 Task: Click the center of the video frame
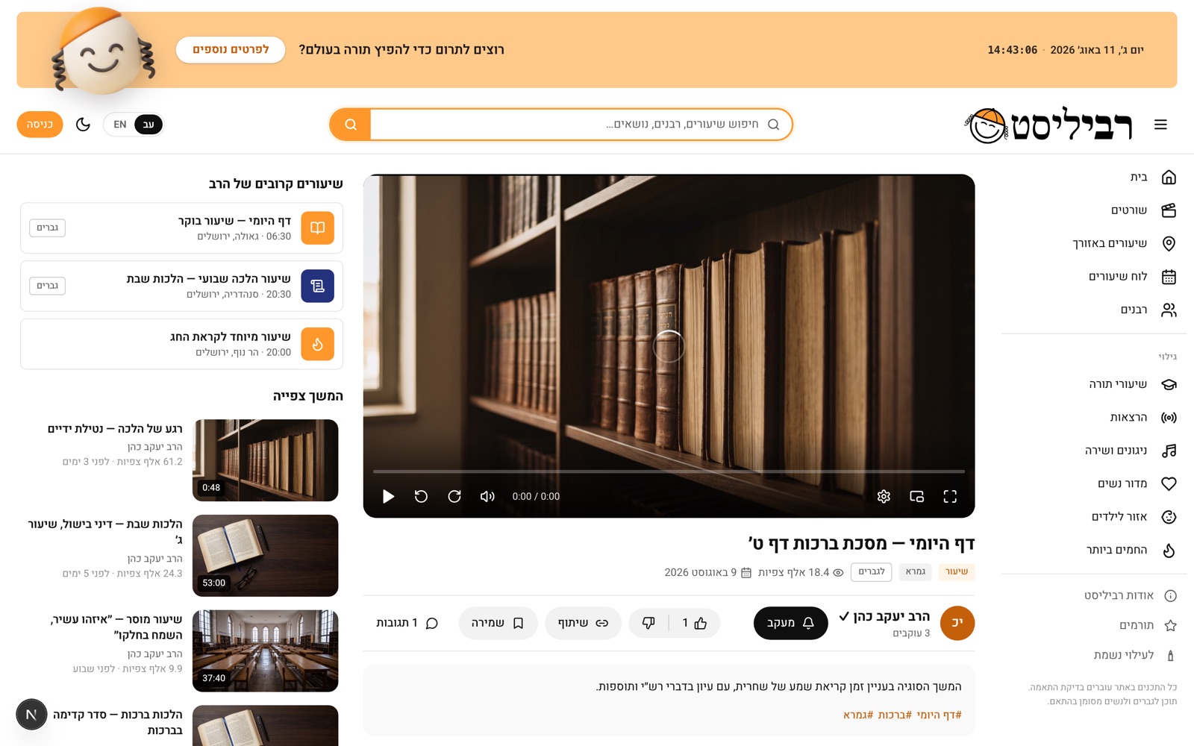(669, 346)
